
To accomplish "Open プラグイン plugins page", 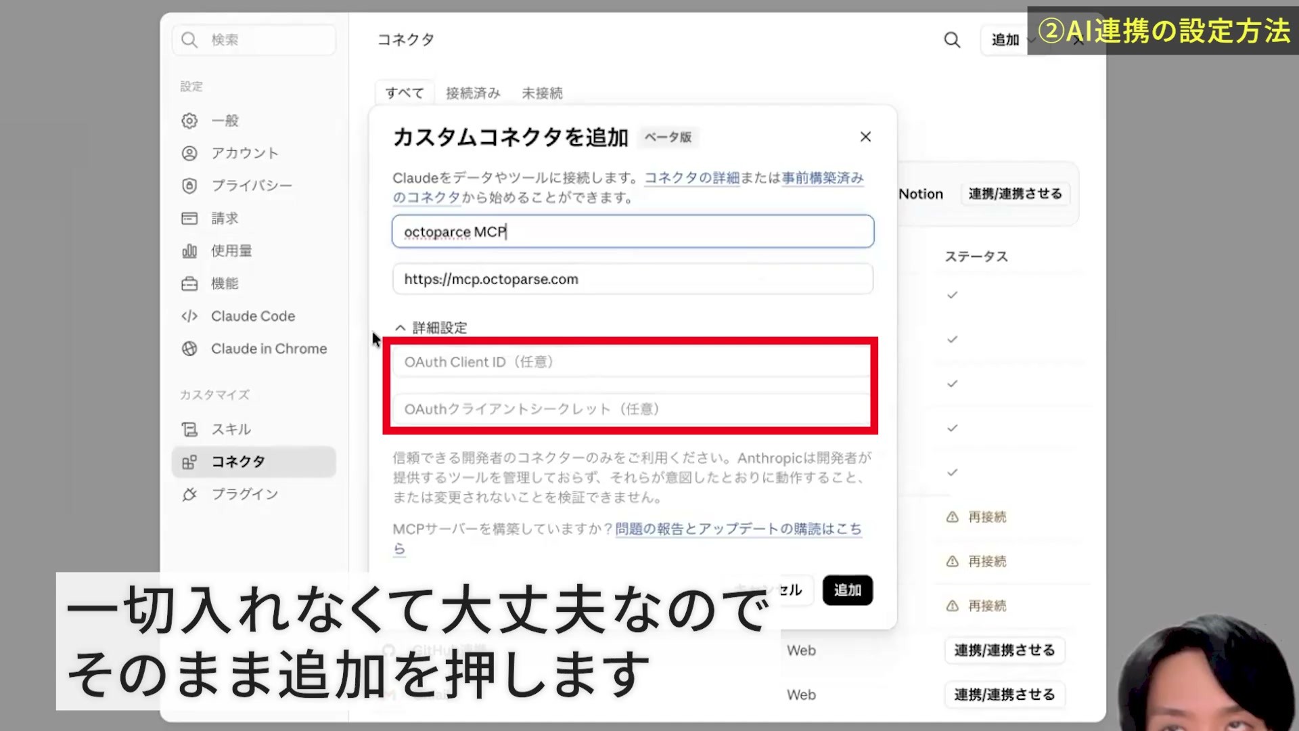I will 254,494.
